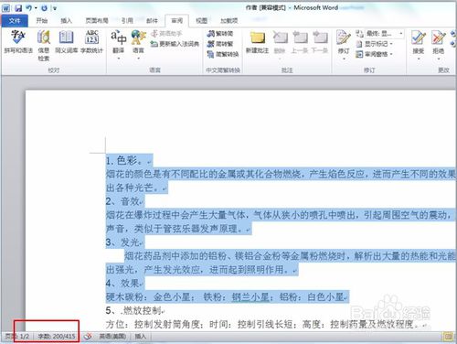
Task: Switch to the Home (开始) tab
Action: [x=42, y=21]
